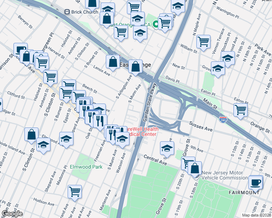Click the coffee cup marker in Fairmount
Image resolution: width=272 pixels, height=218 pixels.
(255, 183)
